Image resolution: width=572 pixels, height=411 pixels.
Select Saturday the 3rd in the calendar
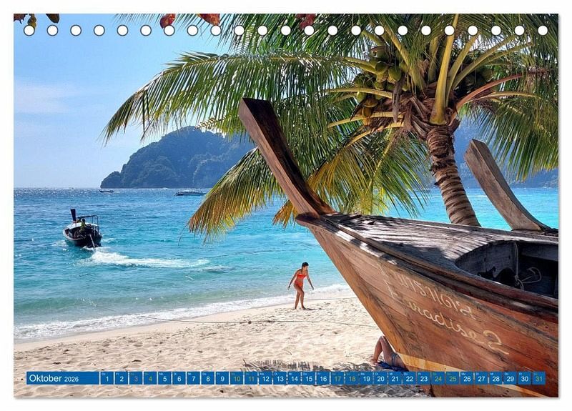coord(135,378)
